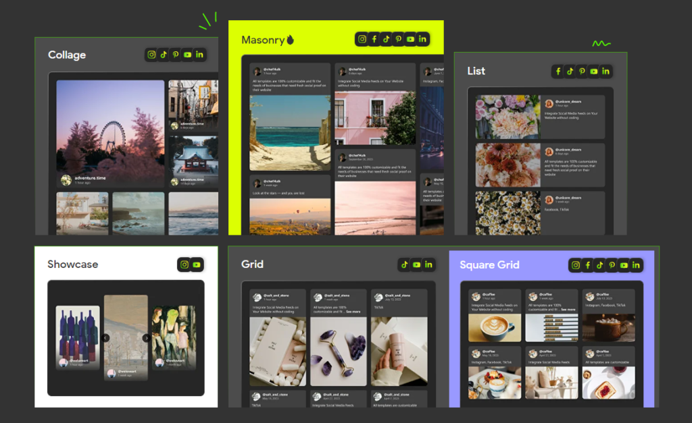Open the blue bottles painting in Showcase
This screenshot has height=423, width=692.
(78, 337)
